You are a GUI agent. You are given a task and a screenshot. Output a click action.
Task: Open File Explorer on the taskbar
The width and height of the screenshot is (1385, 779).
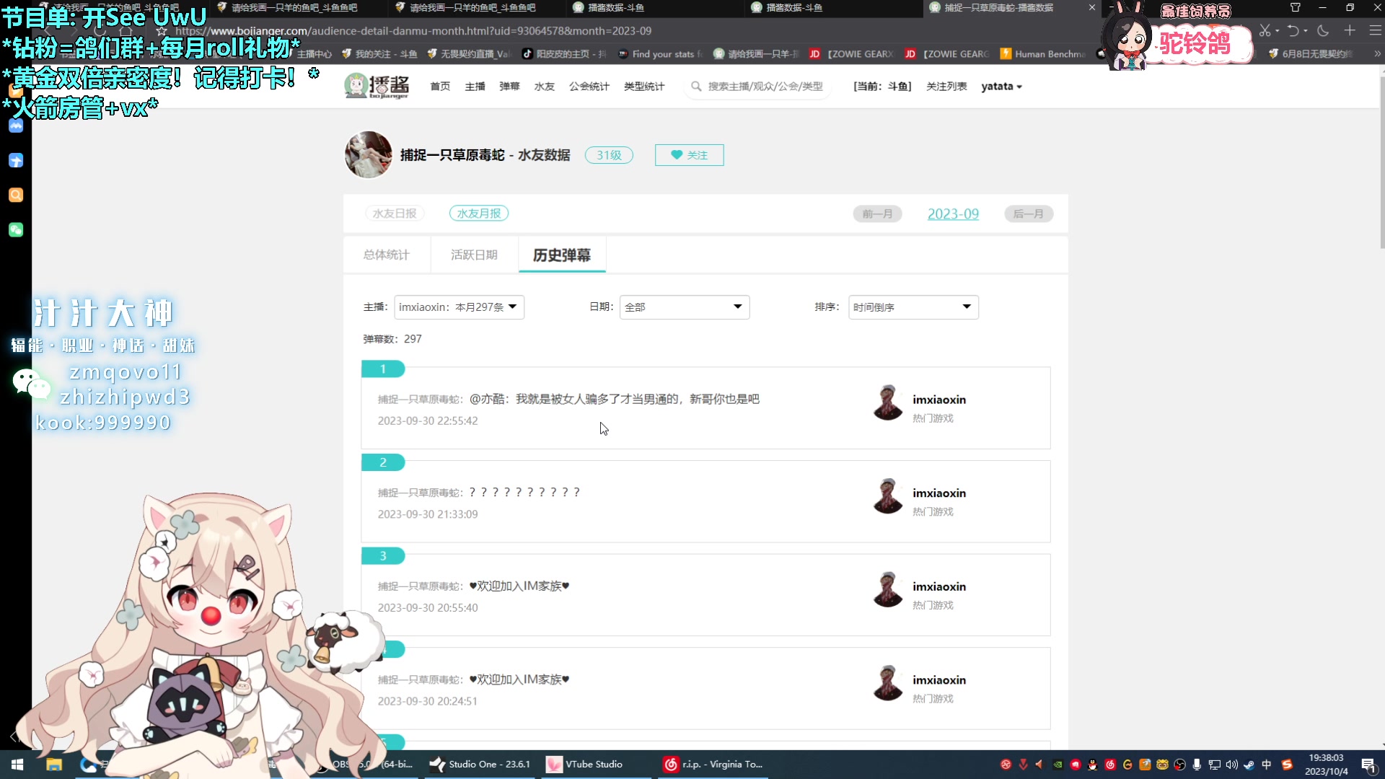(x=54, y=765)
